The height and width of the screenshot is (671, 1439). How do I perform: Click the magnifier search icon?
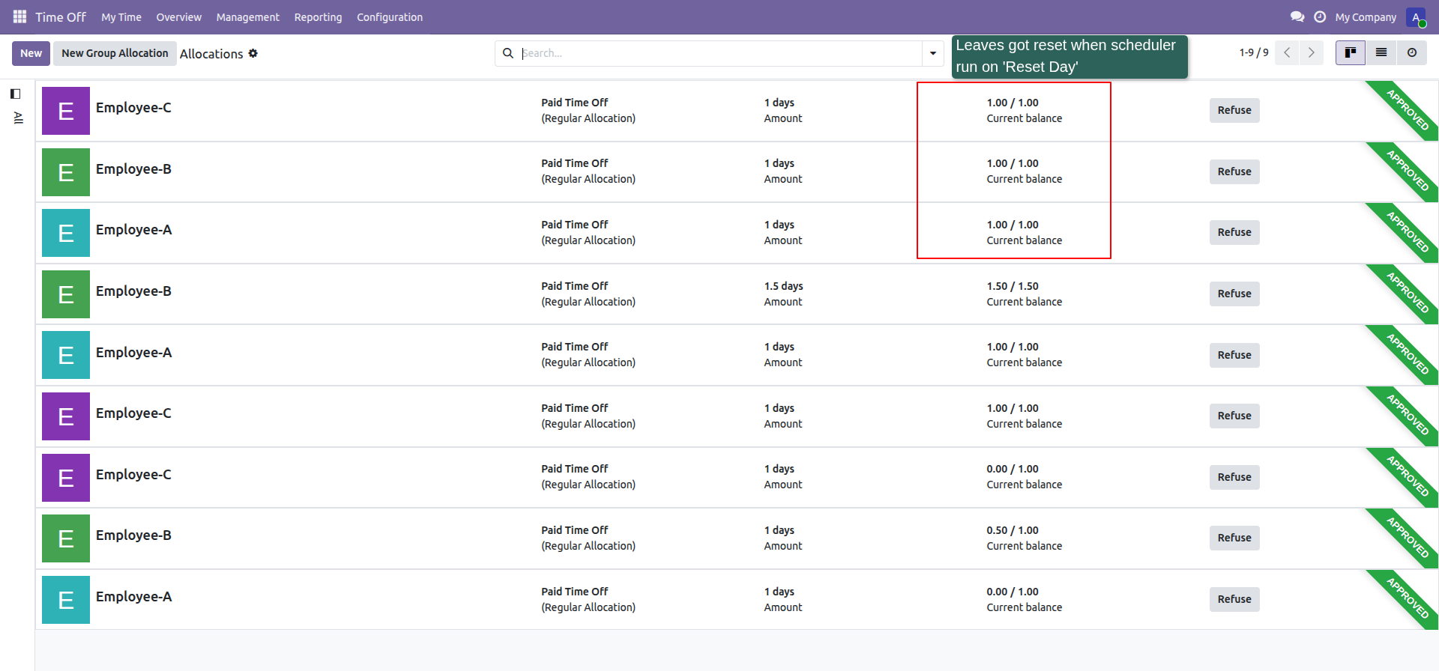coord(508,53)
